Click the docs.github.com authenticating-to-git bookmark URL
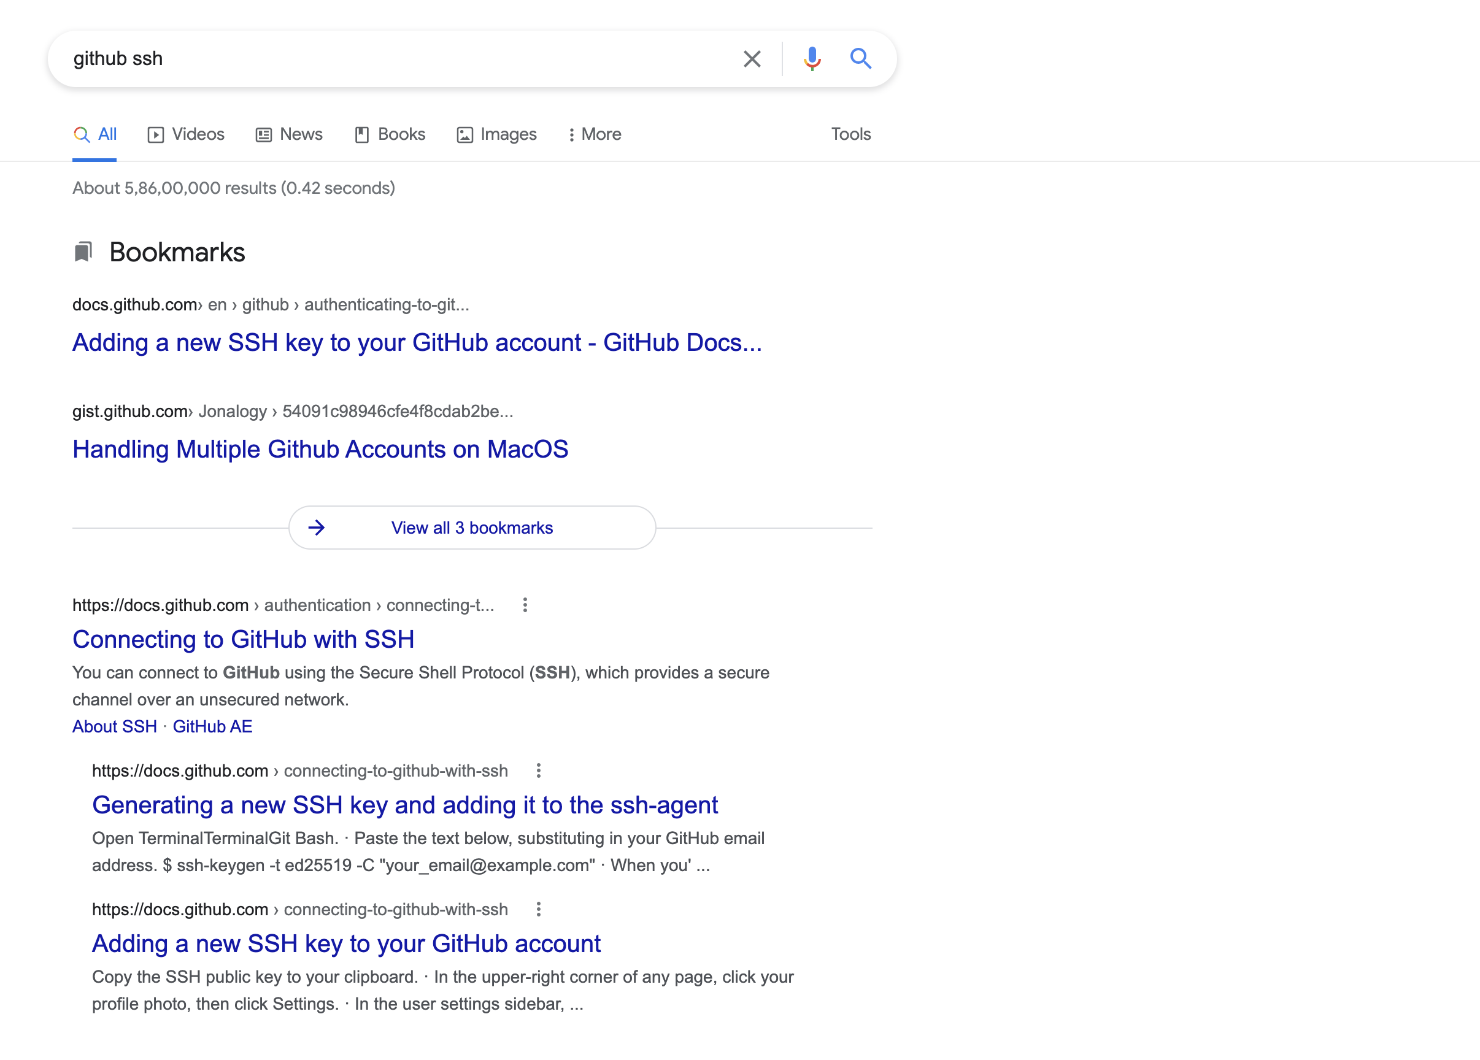The height and width of the screenshot is (1060, 1480). pos(271,305)
